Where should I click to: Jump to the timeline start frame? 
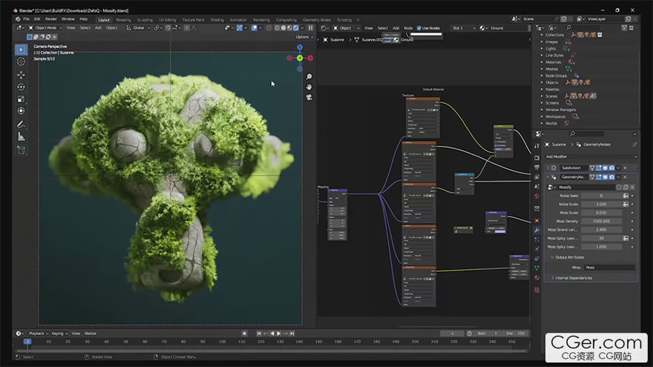[259, 334]
